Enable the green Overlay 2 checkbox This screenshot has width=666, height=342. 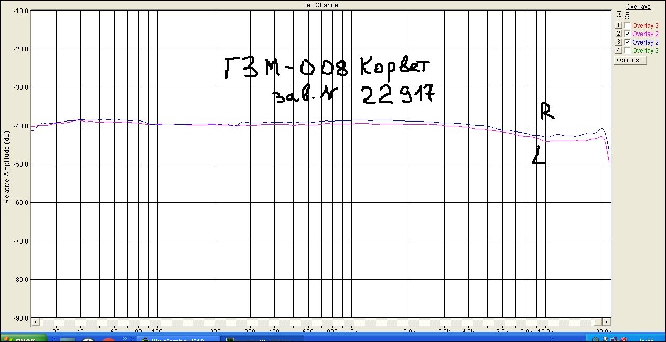click(627, 50)
